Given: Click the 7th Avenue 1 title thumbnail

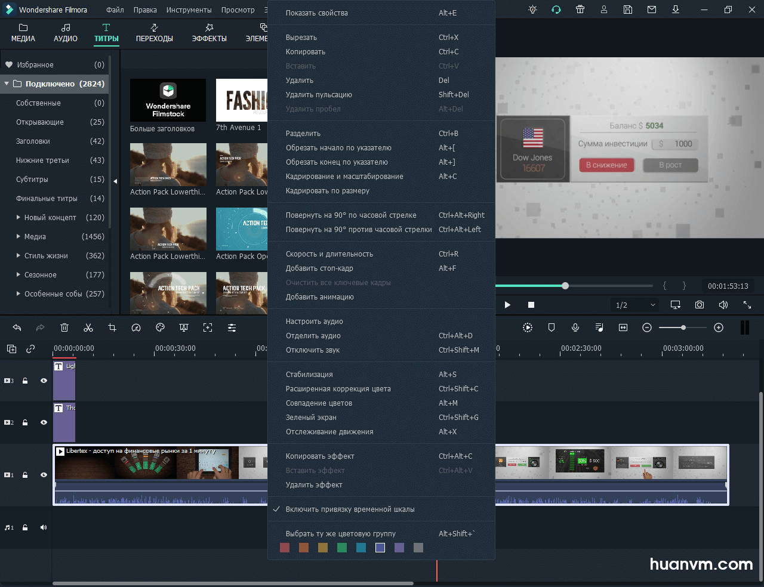Looking at the screenshot, I should click(242, 100).
